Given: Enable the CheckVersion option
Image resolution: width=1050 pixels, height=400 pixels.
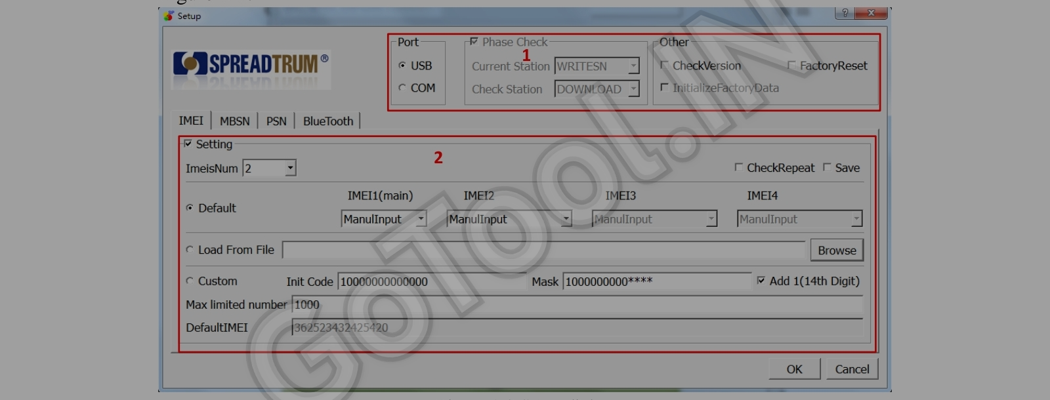Looking at the screenshot, I should (x=664, y=66).
